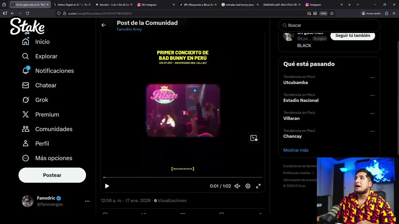The height and width of the screenshot is (224, 399).
Task: Open the Grok icon in sidebar
Action: [26, 100]
